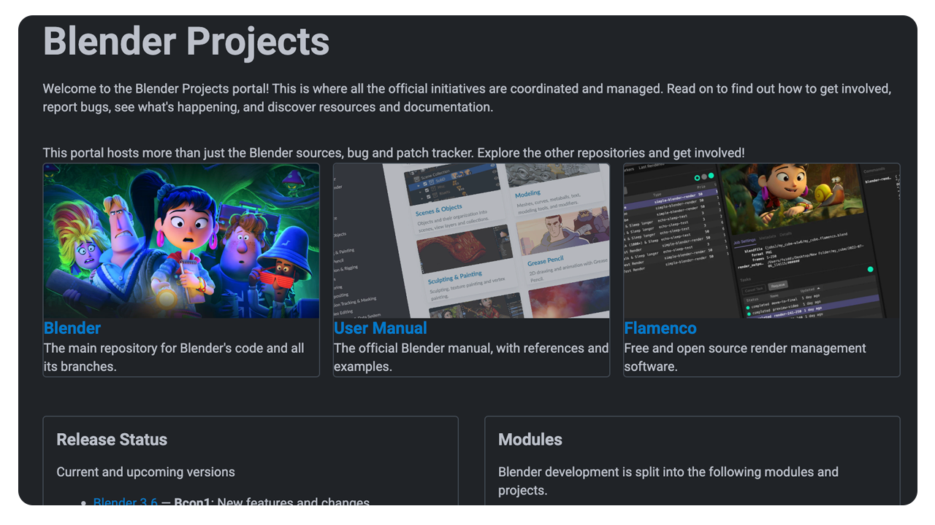Click the Release Status heading
The image size is (935, 525).
coord(112,440)
